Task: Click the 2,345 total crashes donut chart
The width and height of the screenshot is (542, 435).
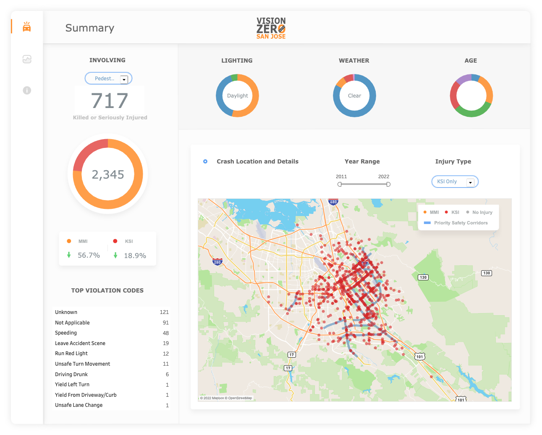Action: click(x=108, y=174)
